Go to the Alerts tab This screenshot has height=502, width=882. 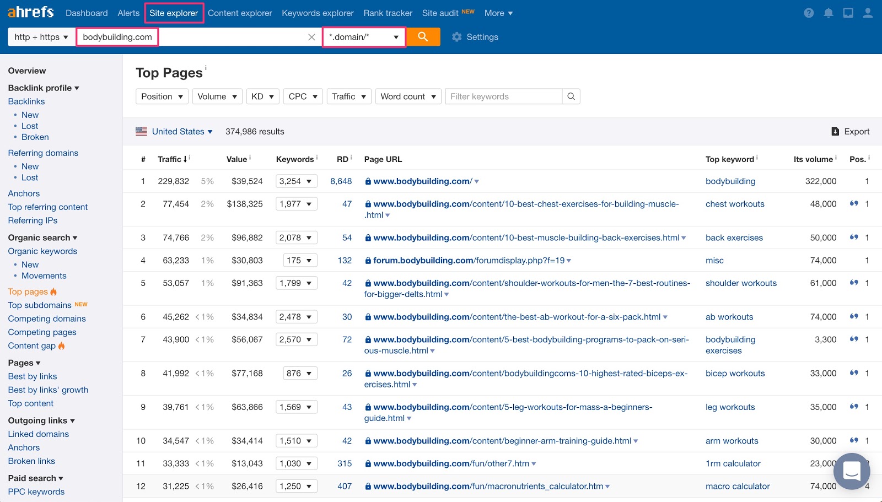click(128, 13)
